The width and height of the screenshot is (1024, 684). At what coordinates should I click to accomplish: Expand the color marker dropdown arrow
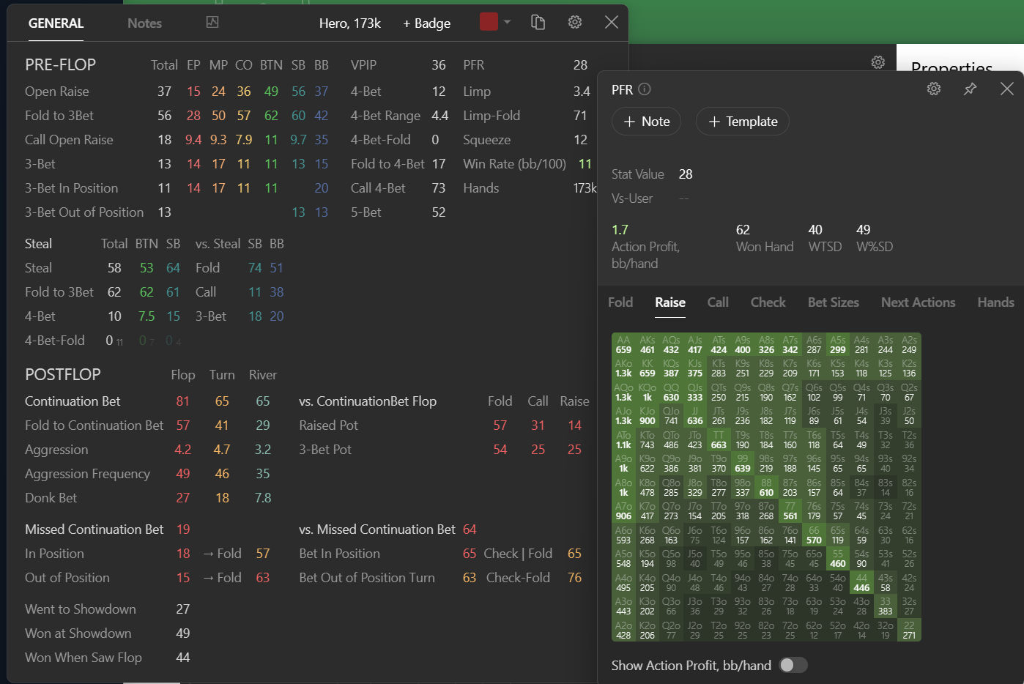point(507,22)
